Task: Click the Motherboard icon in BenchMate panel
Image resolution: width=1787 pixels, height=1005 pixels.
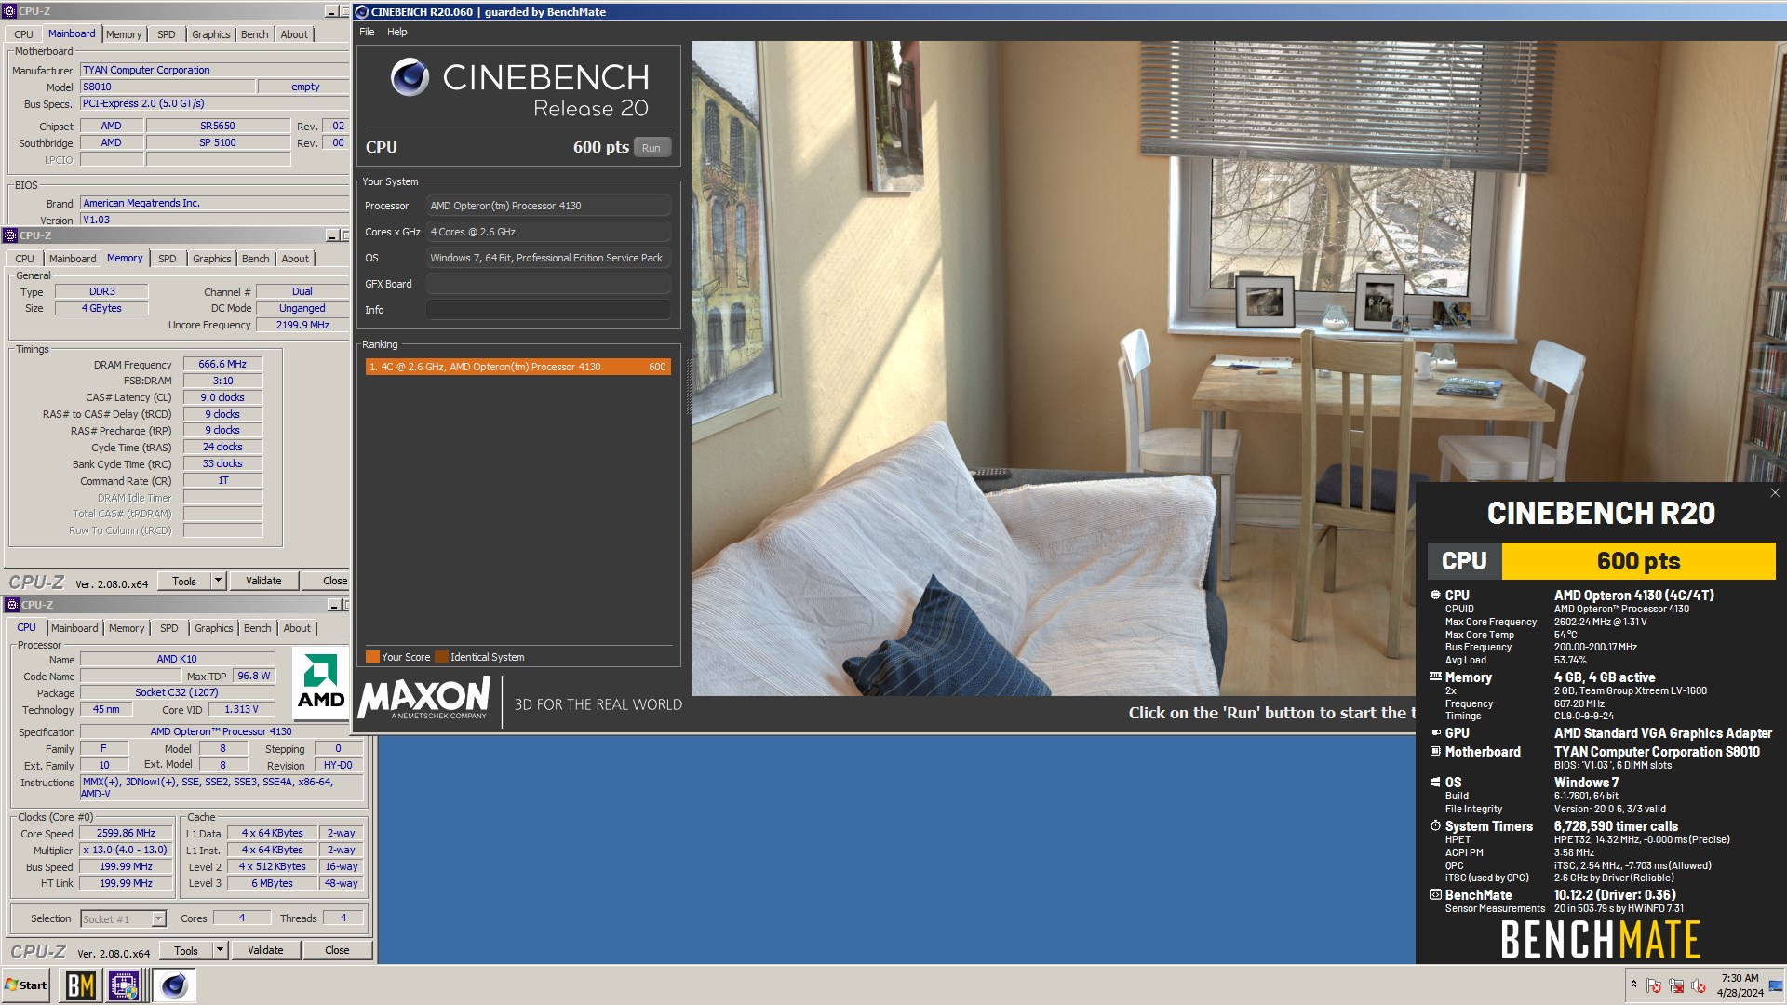Action: coord(1435,751)
